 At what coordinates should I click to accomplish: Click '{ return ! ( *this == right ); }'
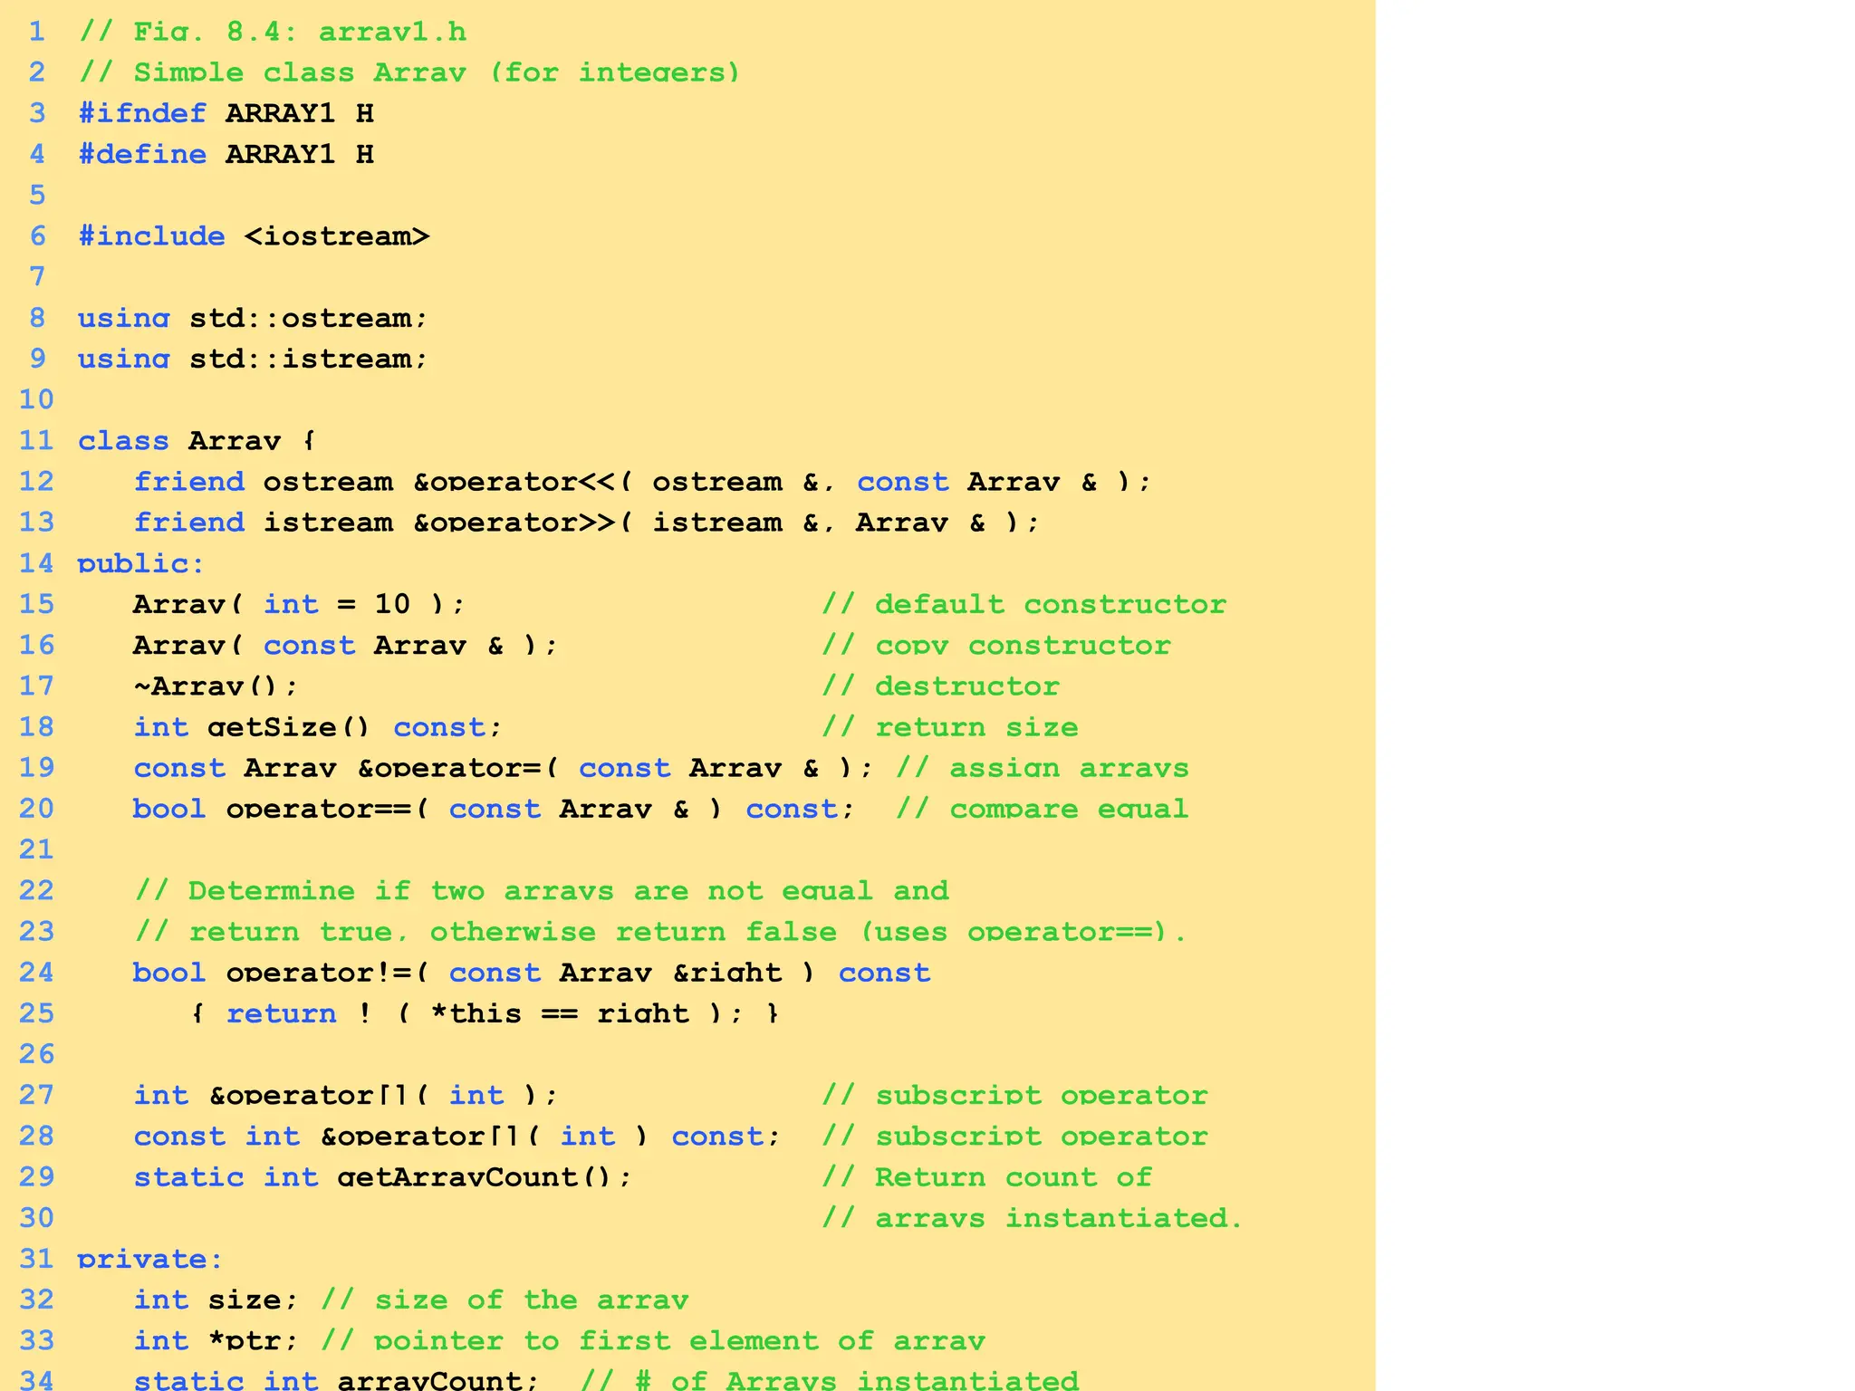[x=485, y=1013]
